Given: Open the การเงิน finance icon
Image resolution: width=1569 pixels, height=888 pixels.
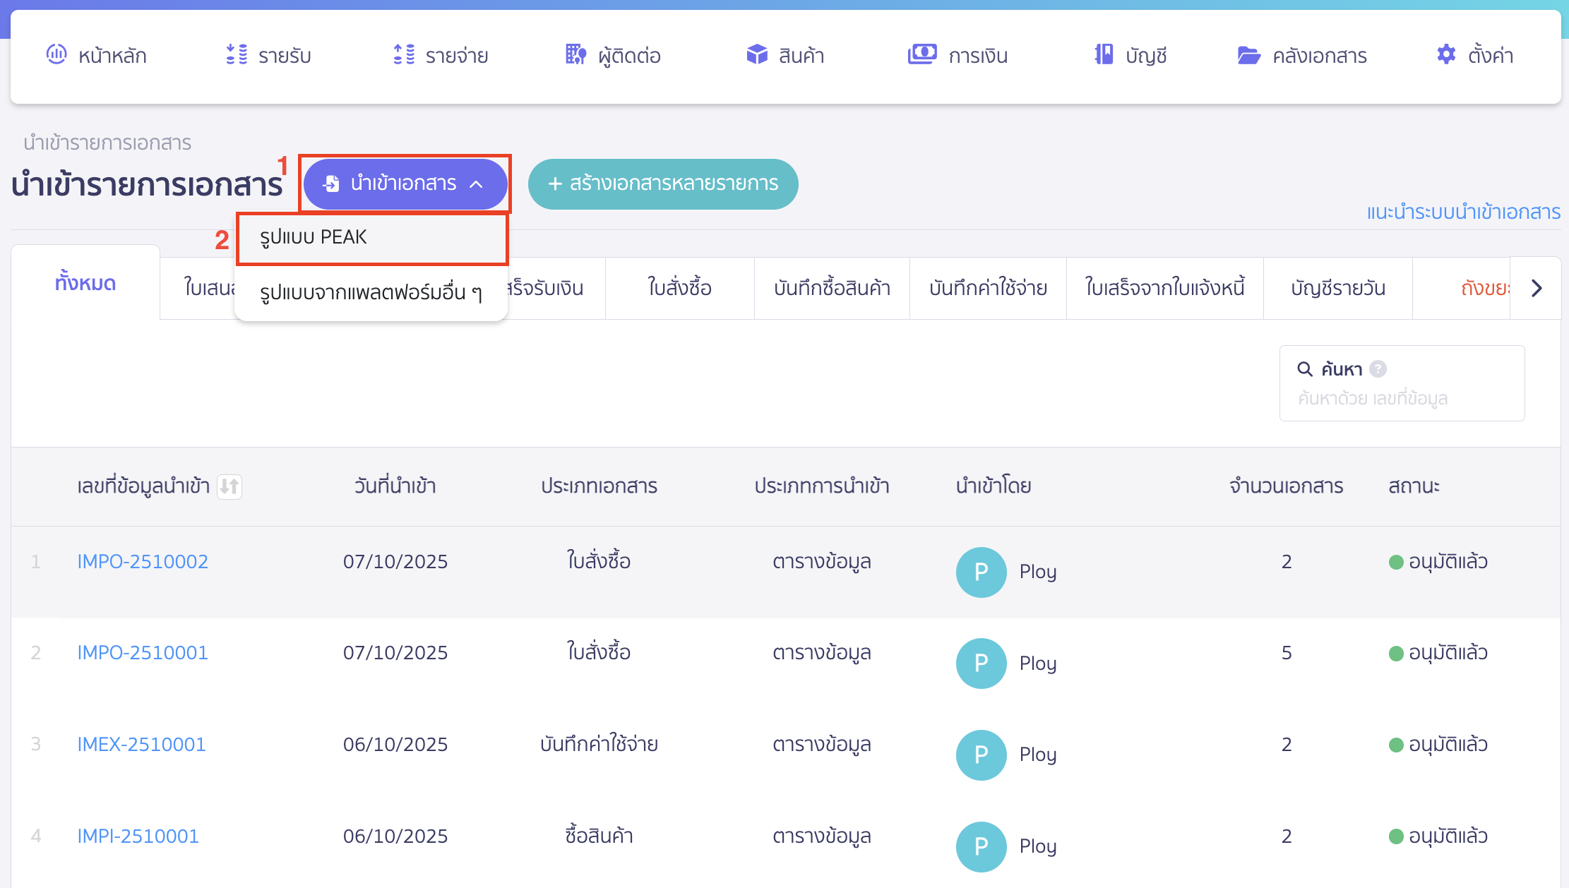Looking at the screenshot, I should pos(921,54).
